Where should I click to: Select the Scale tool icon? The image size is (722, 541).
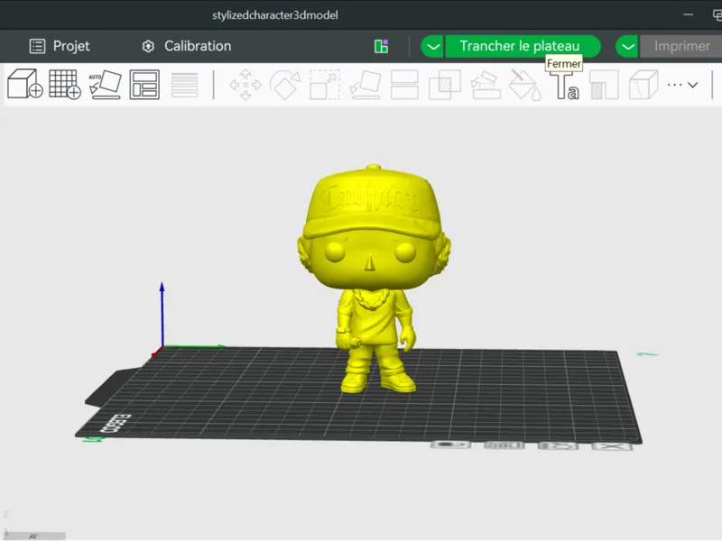point(325,85)
